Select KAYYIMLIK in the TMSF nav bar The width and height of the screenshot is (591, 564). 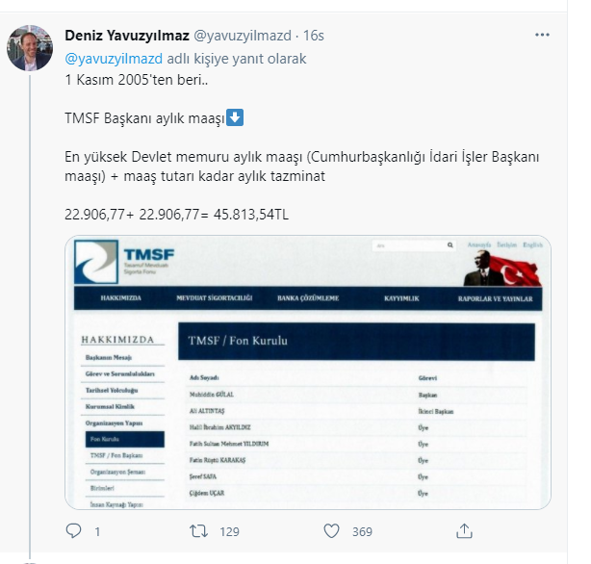(x=401, y=298)
